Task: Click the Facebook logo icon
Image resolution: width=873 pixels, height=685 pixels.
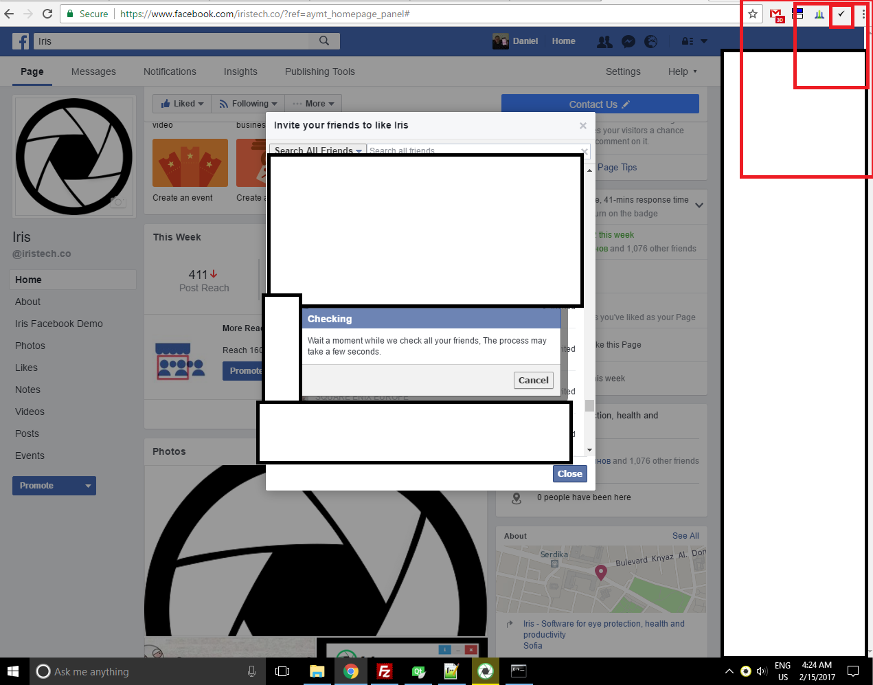Action: (x=21, y=41)
